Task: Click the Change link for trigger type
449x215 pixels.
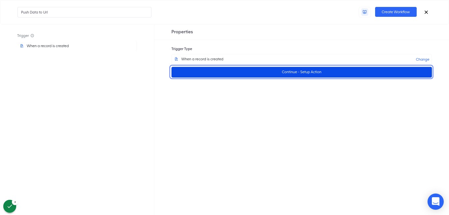Action: [x=422, y=59]
